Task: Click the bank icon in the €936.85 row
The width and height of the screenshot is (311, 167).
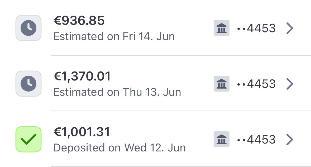Action: pyautogui.click(x=221, y=28)
